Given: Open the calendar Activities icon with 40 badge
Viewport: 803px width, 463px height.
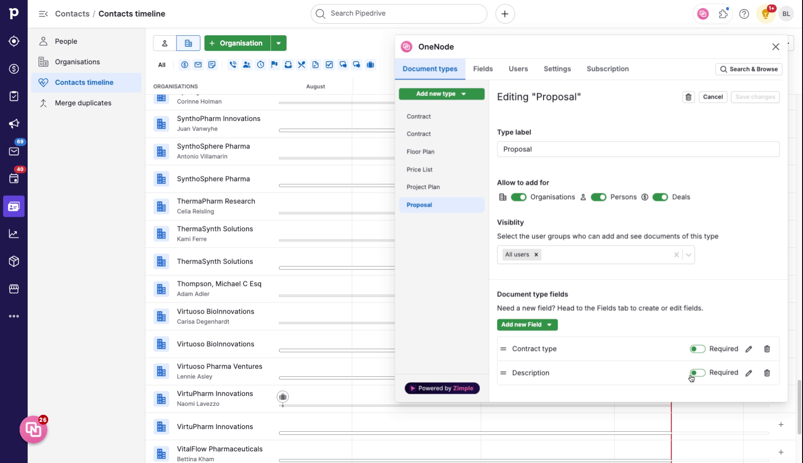Looking at the screenshot, I should pos(14,179).
